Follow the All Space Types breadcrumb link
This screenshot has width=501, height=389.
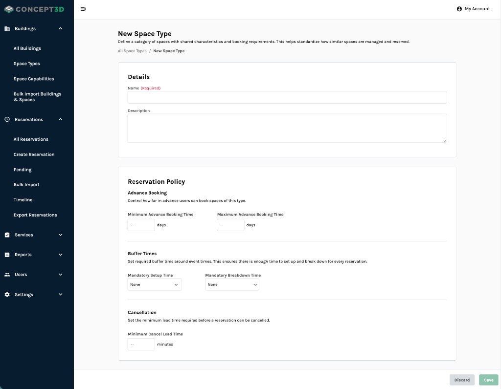click(x=132, y=51)
